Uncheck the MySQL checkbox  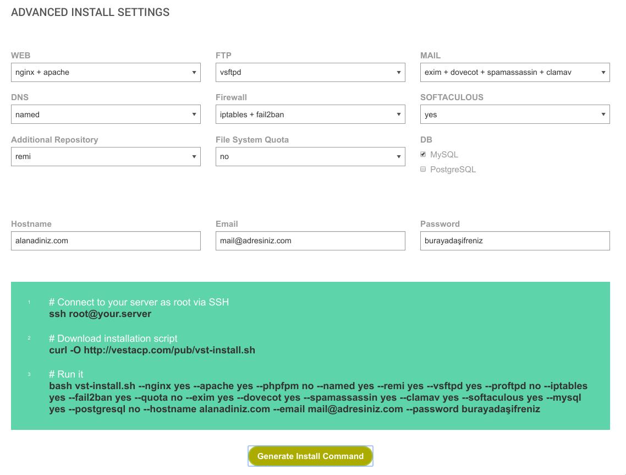423,155
